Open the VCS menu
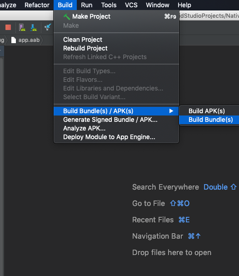Viewport: 239px width, 276px height. tap(131, 5)
